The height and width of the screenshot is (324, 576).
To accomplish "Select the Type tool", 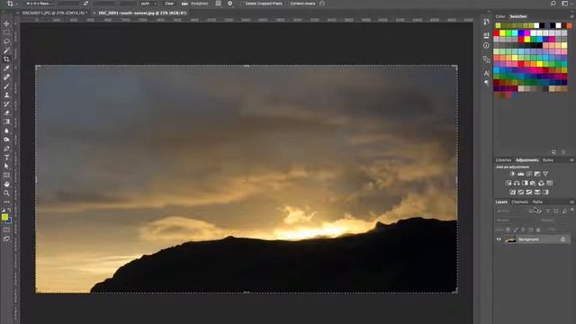I will (x=6, y=157).
